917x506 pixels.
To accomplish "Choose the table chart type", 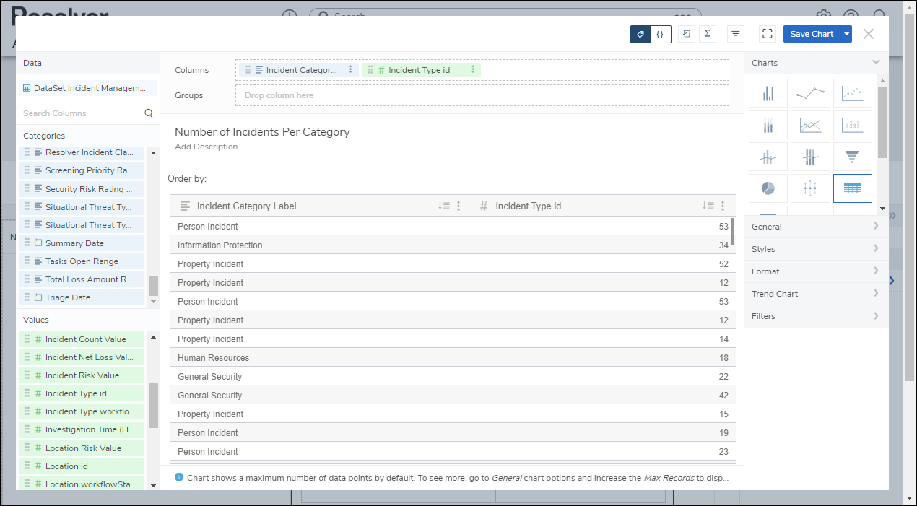I will tap(852, 188).
